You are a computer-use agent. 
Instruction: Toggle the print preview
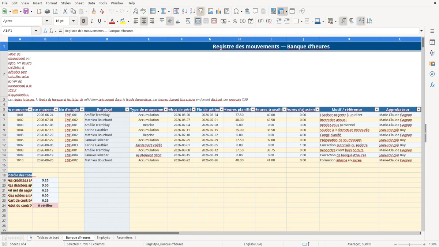point(55,11)
